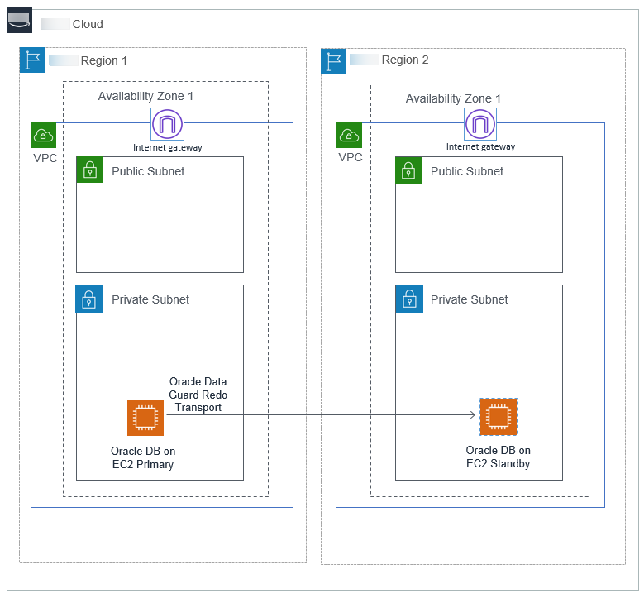Click the Availability Zone 1 label in Region 1

[x=145, y=97]
